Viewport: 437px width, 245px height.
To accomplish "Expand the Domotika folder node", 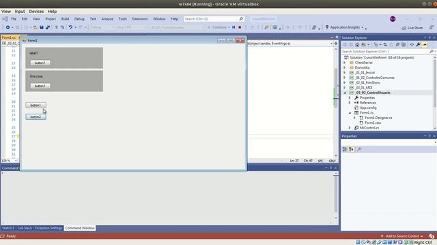I will coord(345,67).
